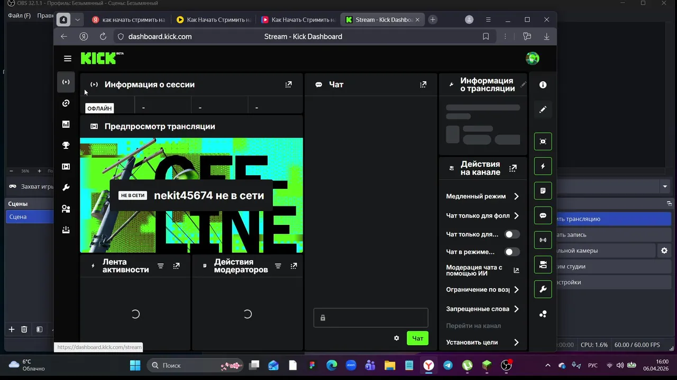The height and width of the screenshot is (380, 677).
Task: Toggle the session info broadcast widget icon
Action: coord(543,240)
